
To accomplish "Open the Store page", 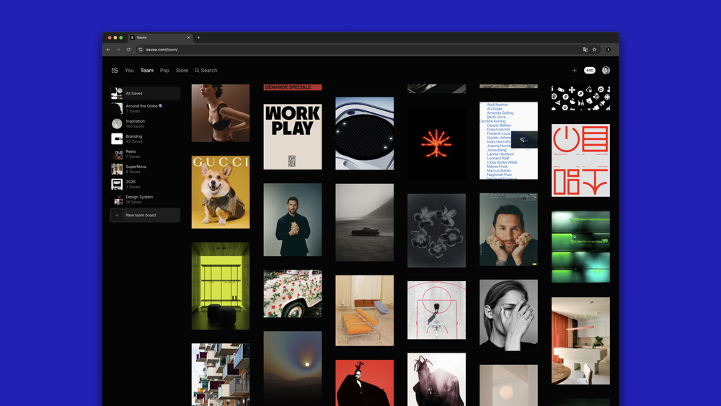I will (182, 71).
